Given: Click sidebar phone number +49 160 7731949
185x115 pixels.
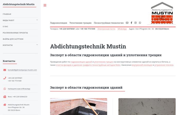Looking at the screenshot, I should click(x=15, y=81).
